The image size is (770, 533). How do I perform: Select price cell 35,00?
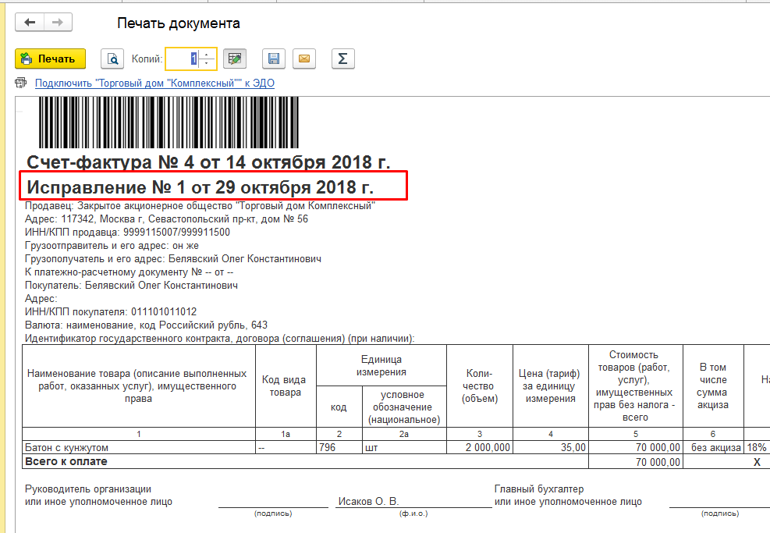click(x=550, y=447)
